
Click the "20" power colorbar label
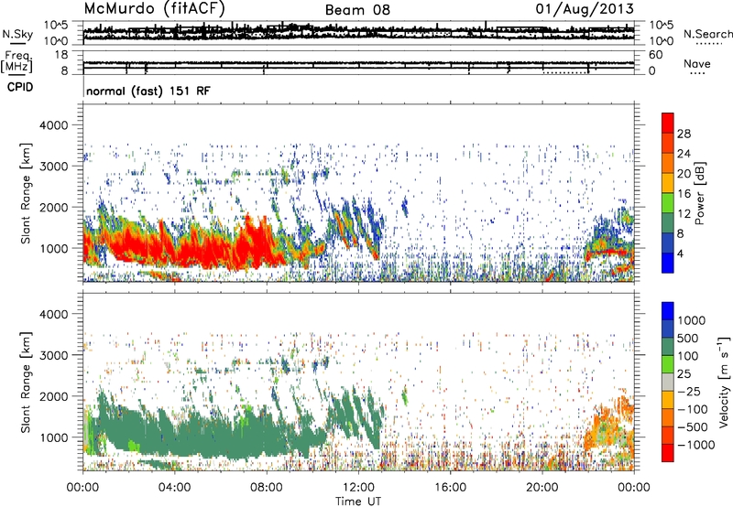(684, 174)
